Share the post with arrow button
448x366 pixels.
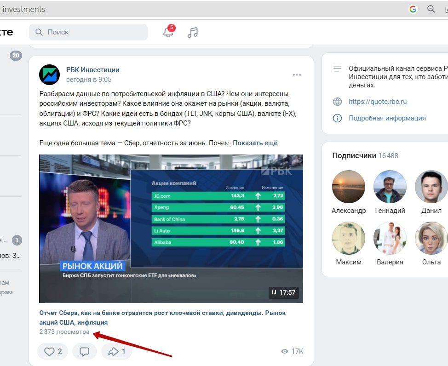coord(116,351)
